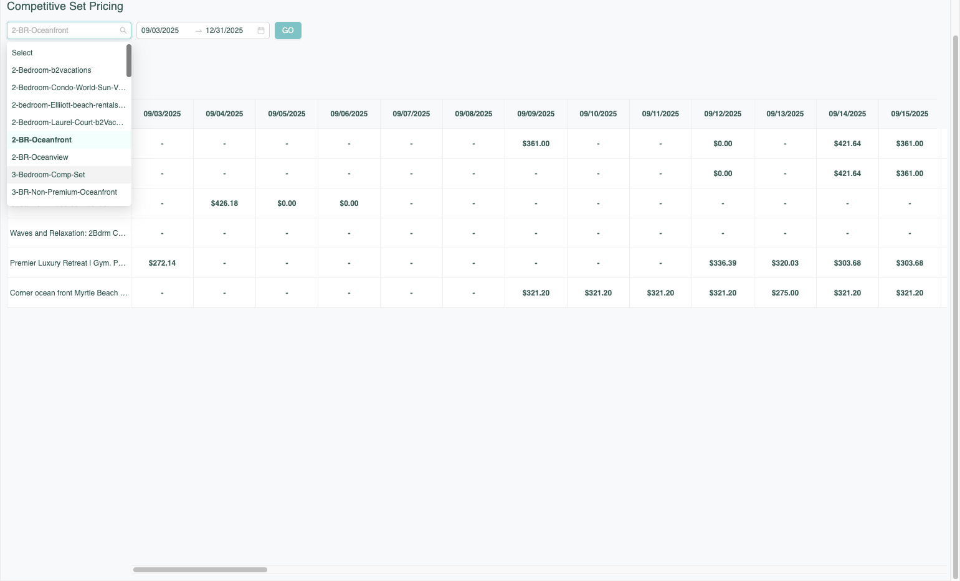The image size is (960, 581).
Task: Select 2-Bedroom-Condo-World-Sun-V… option
Action: pos(67,88)
